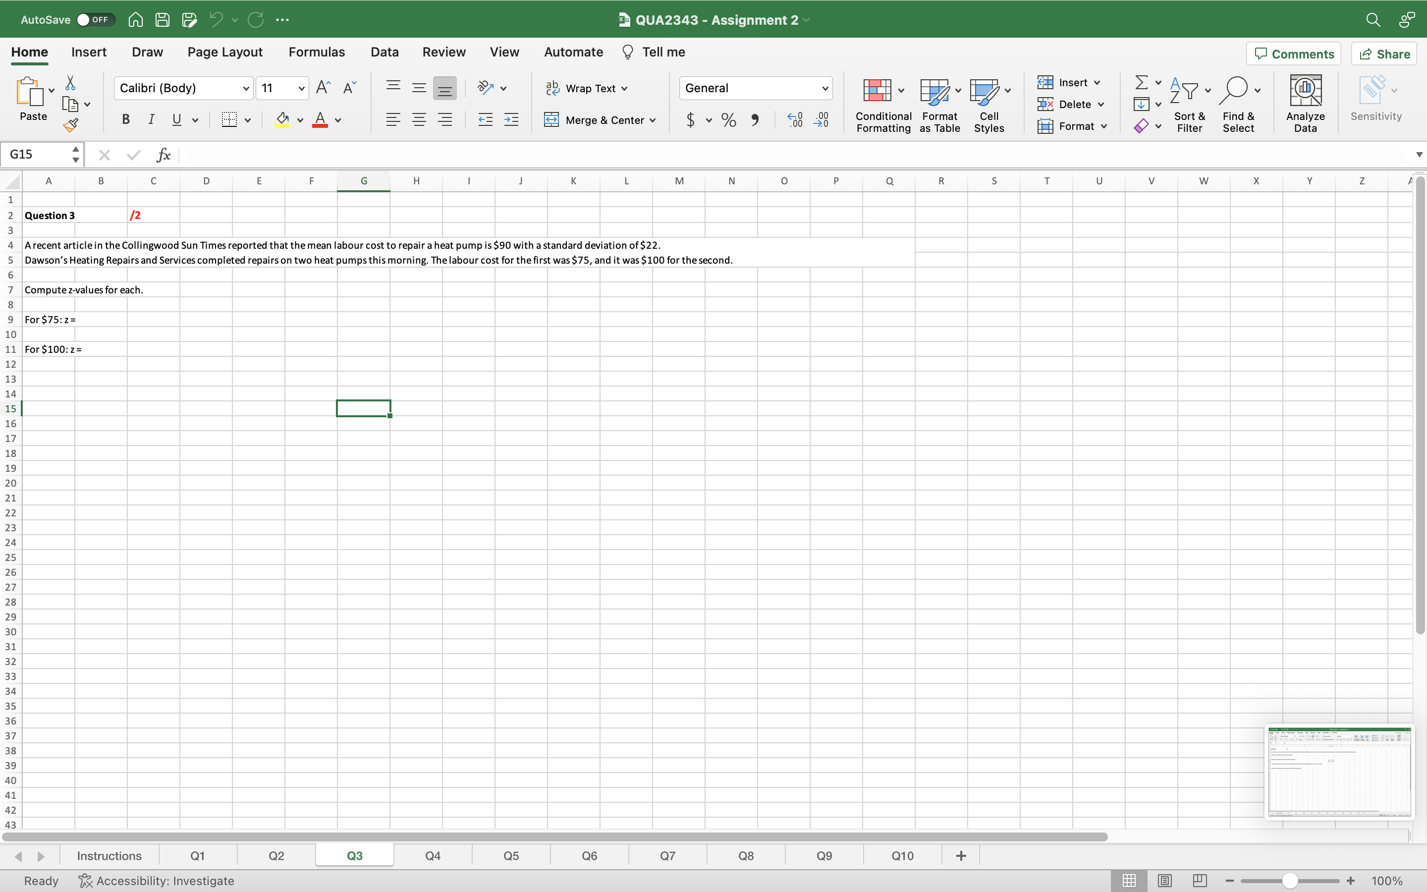The height and width of the screenshot is (892, 1427).
Task: Click the Share button
Action: pos(1384,53)
